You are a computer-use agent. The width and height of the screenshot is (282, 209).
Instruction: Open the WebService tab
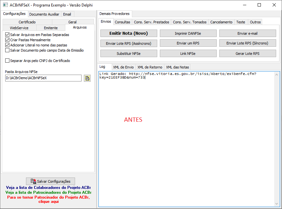pos(19,28)
